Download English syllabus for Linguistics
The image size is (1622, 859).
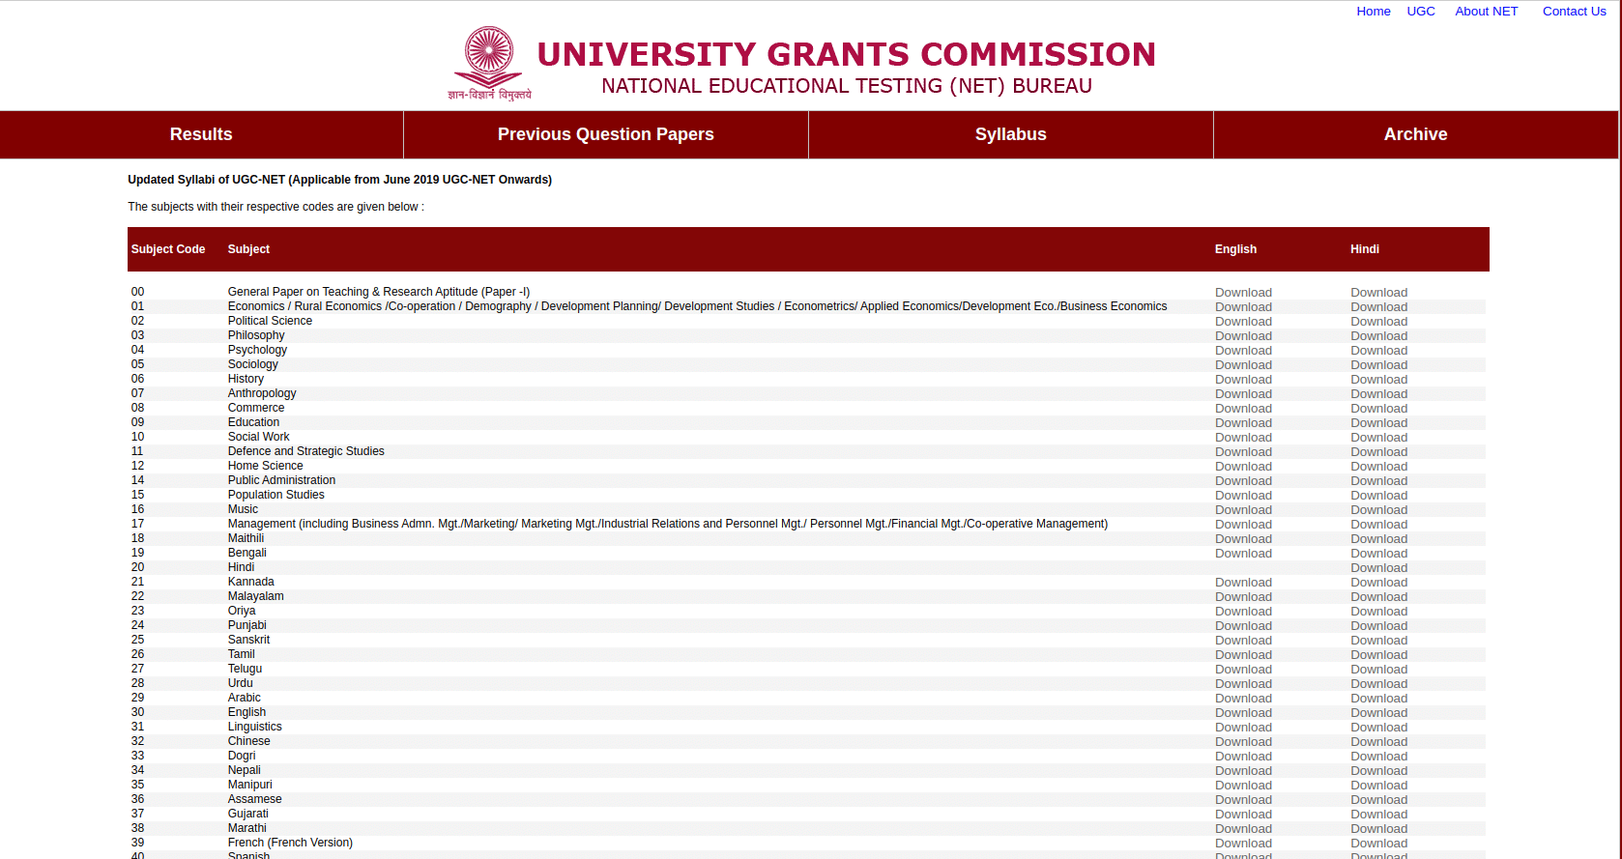click(x=1243, y=728)
